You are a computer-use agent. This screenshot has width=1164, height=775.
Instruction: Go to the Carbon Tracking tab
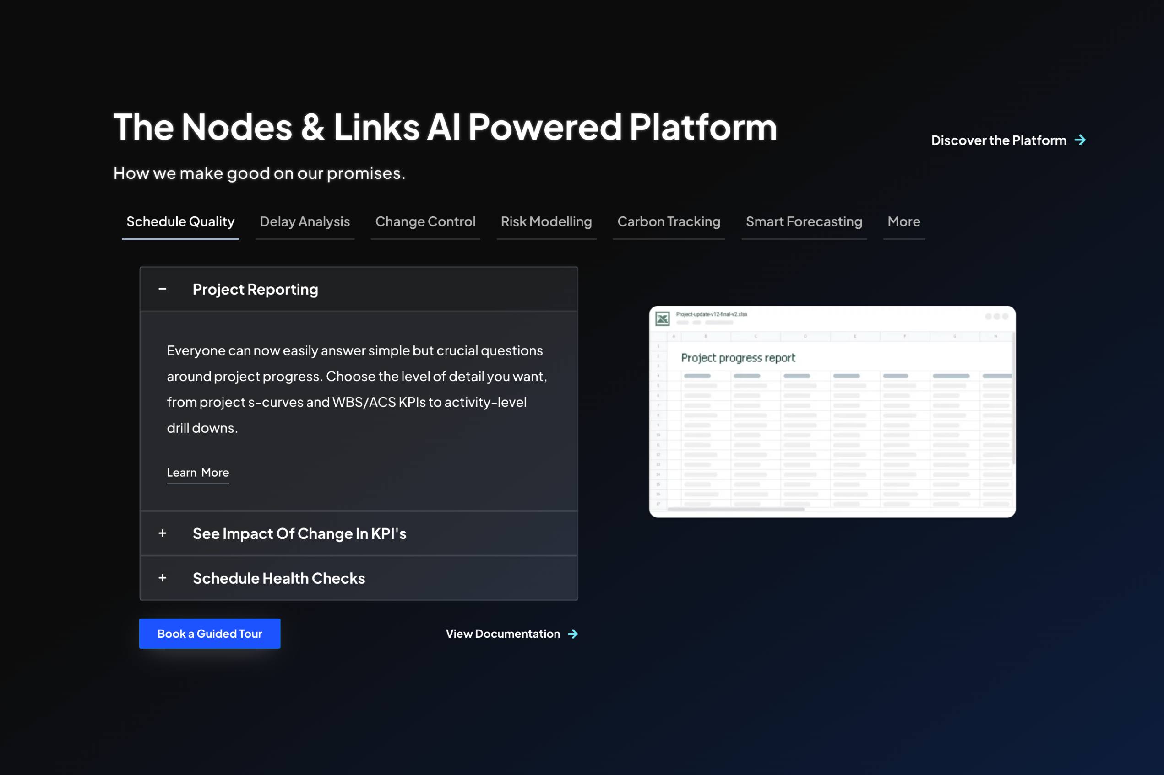[x=669, y=222]
